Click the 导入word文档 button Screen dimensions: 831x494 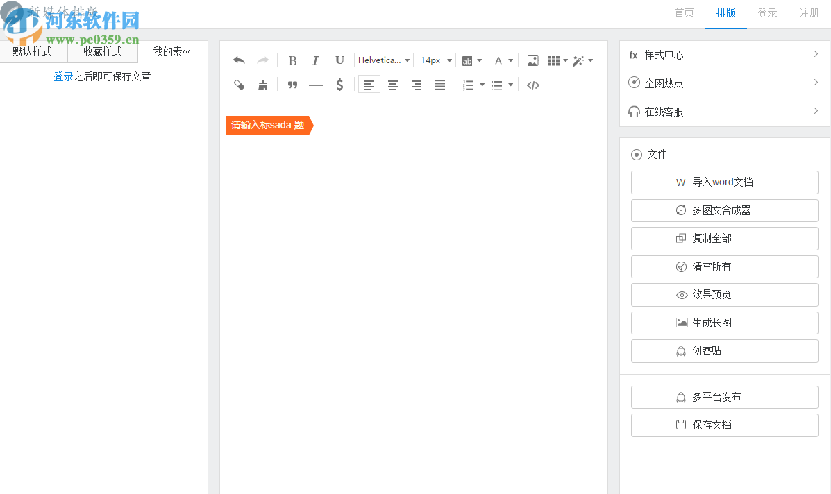[725, 182]
